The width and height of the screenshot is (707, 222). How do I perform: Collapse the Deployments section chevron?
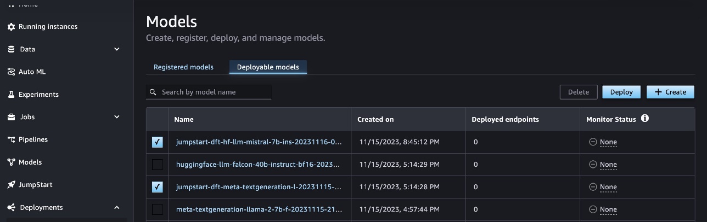pyautogui.click(x=116, y=207)
